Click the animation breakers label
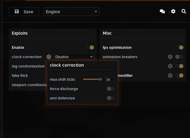The width and height of the screenshot is (190, 138). [120, 57]
